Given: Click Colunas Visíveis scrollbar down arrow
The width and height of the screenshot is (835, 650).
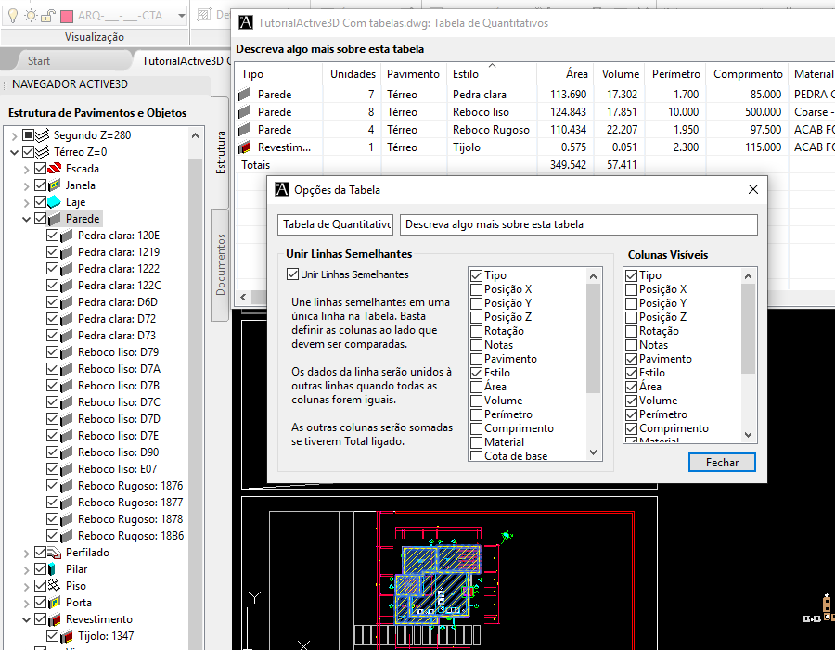Looking at the screenshot, I should click(748, 435).
